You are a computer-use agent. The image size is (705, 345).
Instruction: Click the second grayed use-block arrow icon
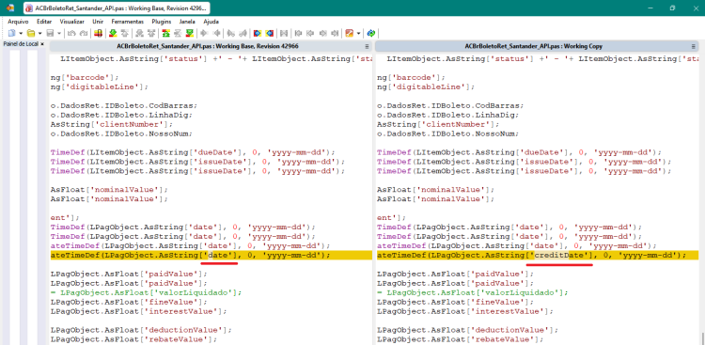[x=217, y=33]
